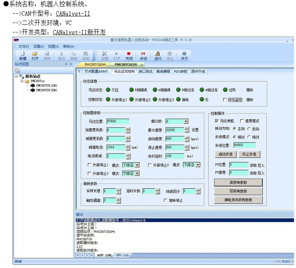This screenshot has height=268, width=296.
Task: Open the 帮助(H) menu
Action: click(x=68, y=46)
